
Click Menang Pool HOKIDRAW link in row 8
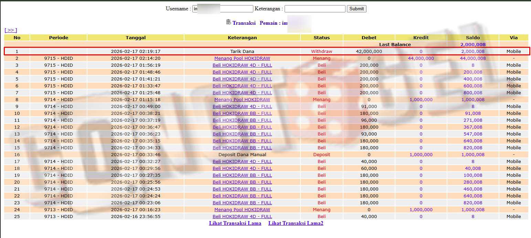coord(242,100)
